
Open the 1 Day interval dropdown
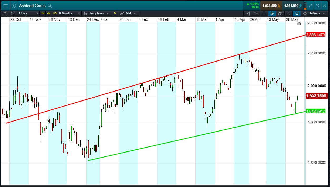29,13
